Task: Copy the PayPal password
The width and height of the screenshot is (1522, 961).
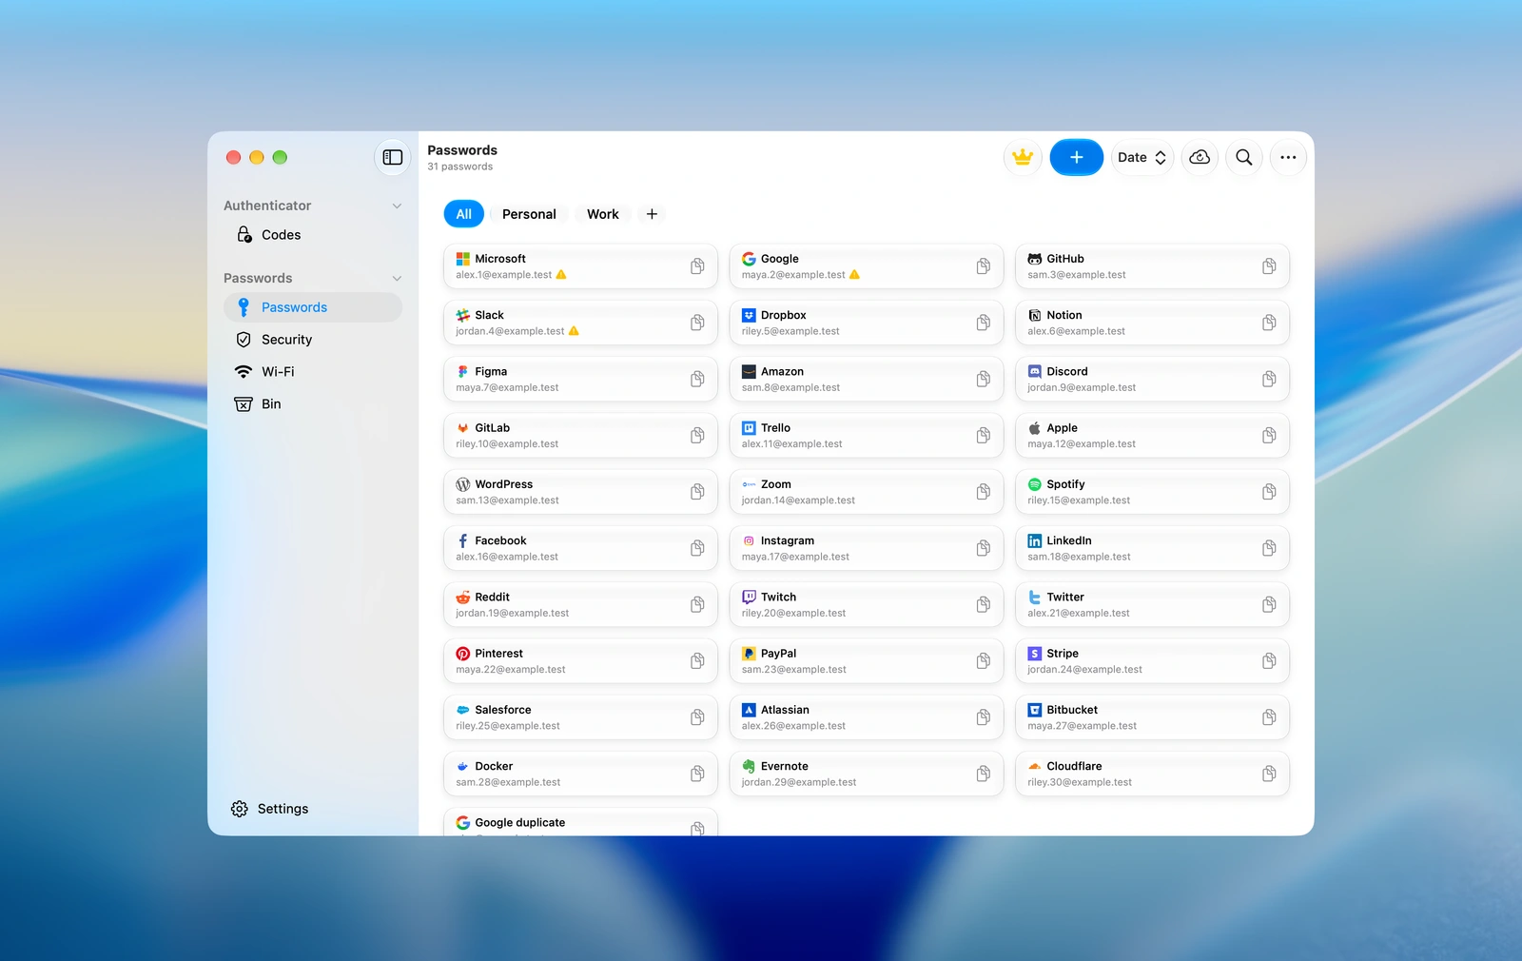Action: click(984, 661)
